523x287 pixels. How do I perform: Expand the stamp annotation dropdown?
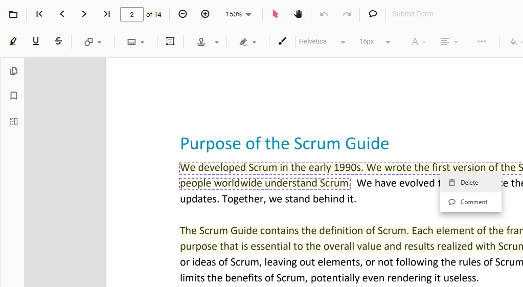pos(208,42)
